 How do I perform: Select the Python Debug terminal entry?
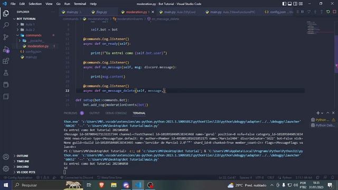pyautogui.click(x=323, y=125)
